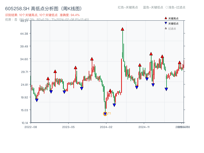The width and height of the screenshot is (204, 153).
Task: Click the red 识别结果 summary line
Action: coord(42,15)
